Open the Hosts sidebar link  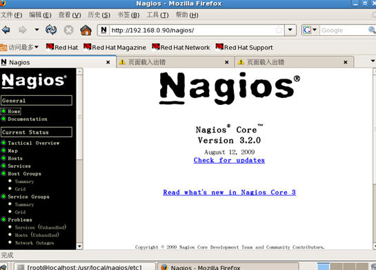point(15,158)
